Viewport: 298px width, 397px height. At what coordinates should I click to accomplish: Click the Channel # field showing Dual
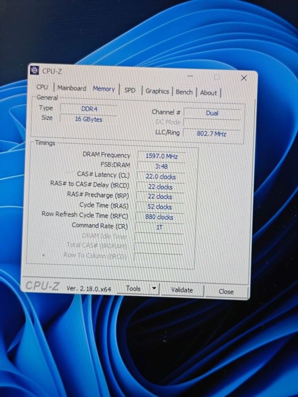coord(212,113)
